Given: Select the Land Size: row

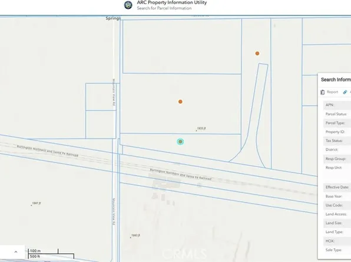Looking at the screenshot, I should tap(337, 223).
